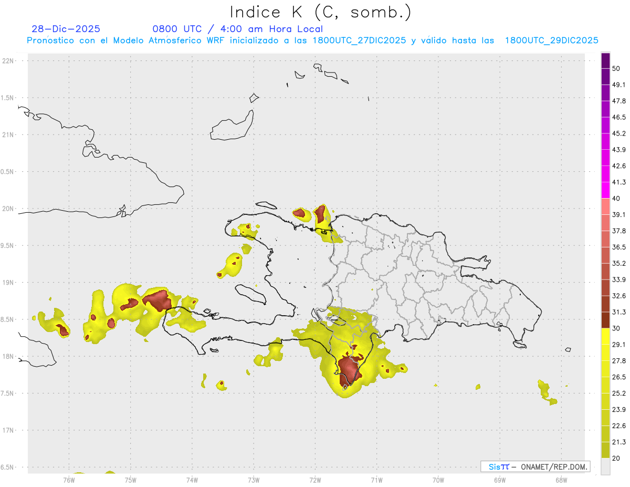Click the legend value '22.6'
Image resolution: width=630 pixels, height=487 pixels.
tap(619, 426)
